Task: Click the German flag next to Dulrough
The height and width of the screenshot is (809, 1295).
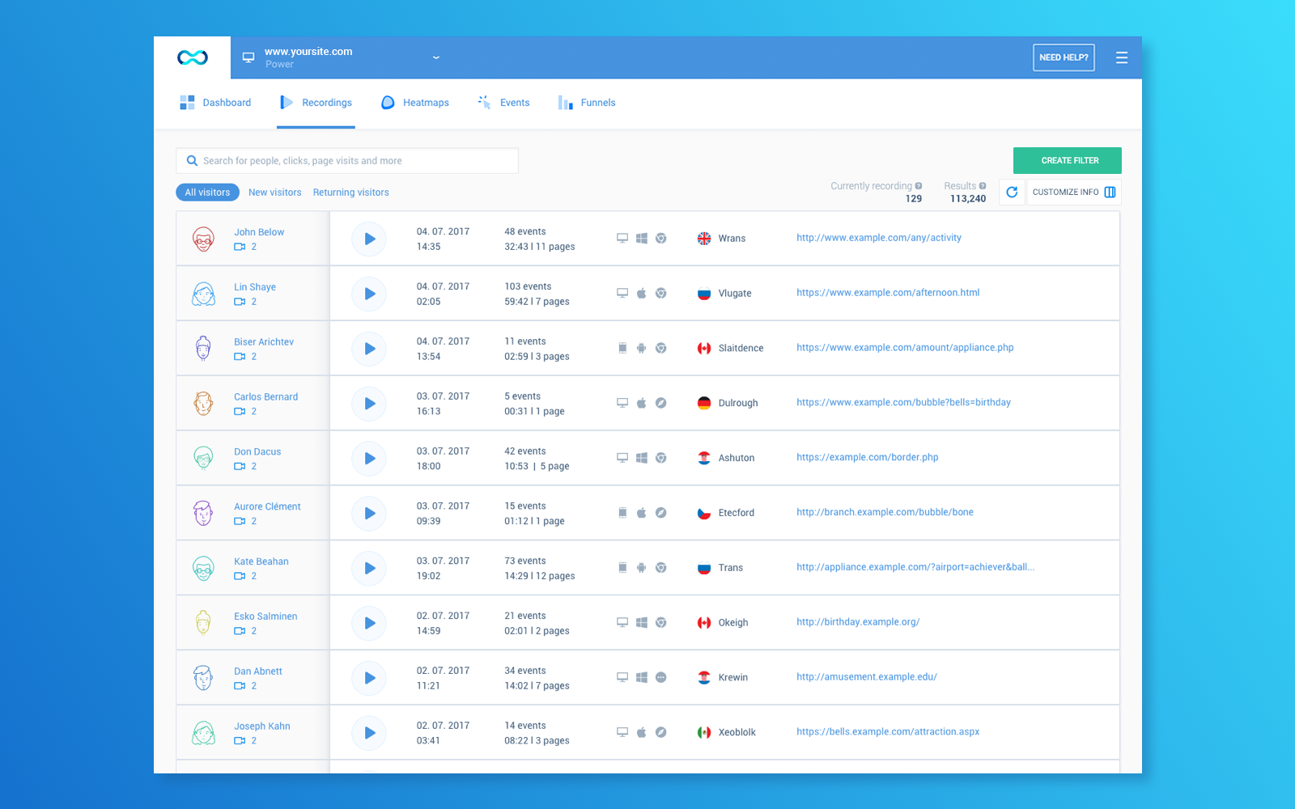Action: point(703,402)
